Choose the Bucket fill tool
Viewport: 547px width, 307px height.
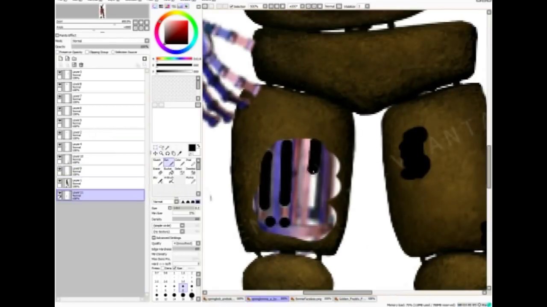[169, 171]
